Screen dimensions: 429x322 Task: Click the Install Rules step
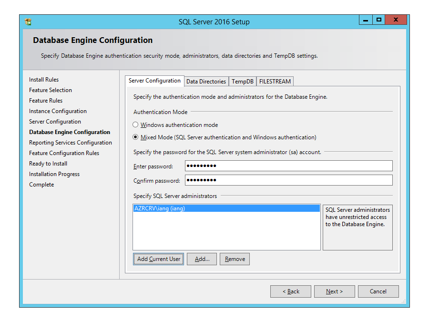click(44, 79)
